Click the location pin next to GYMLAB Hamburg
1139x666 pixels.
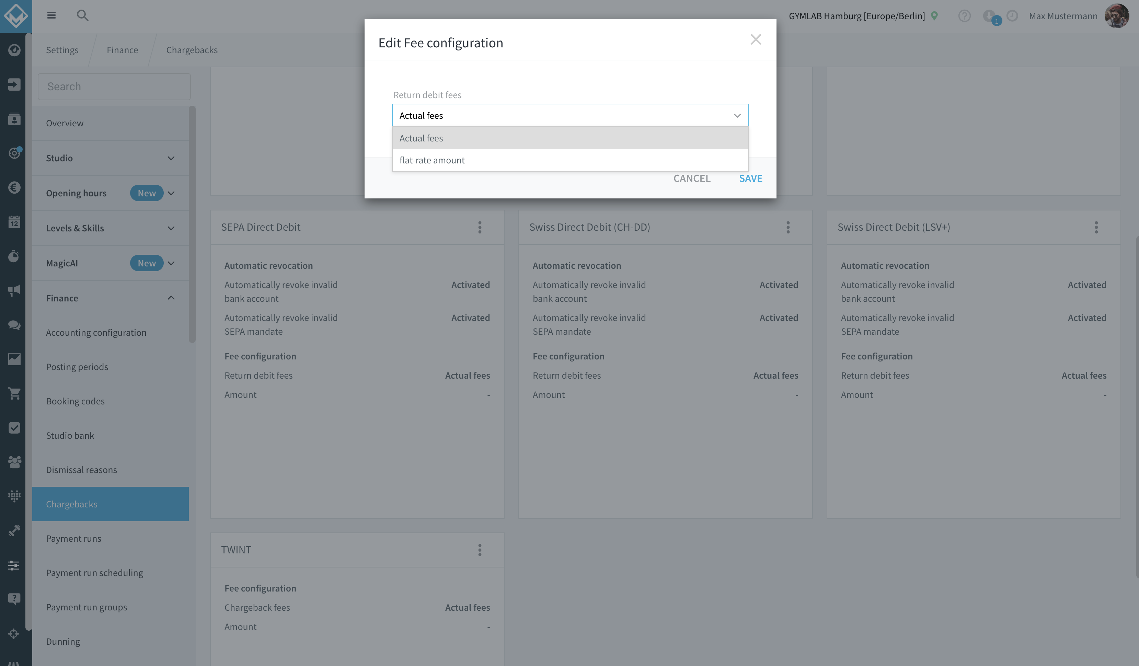[x=934, y=16]
